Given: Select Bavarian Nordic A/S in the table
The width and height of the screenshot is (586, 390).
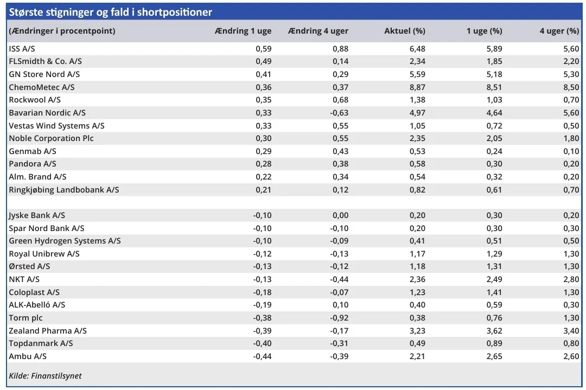Looking at the screenshot, I should 47,113.
